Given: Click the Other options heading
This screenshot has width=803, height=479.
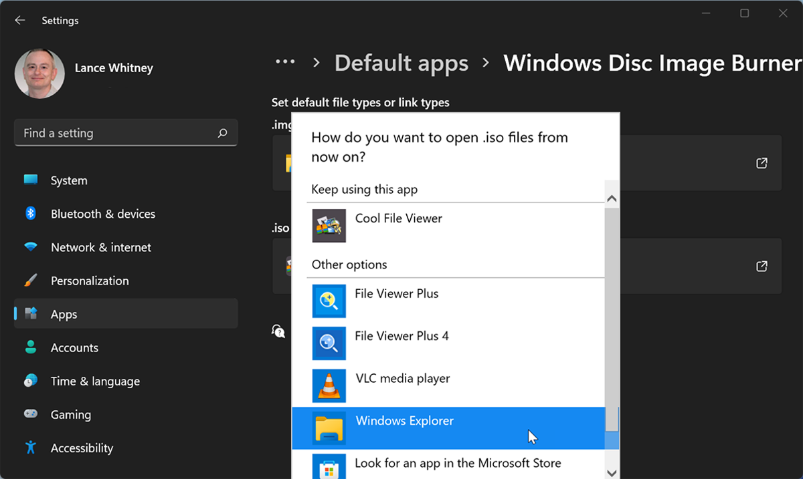Looking at the screenshot, I should (349, 265).
